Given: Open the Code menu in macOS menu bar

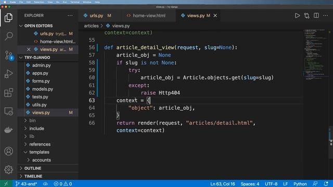Looking at the screenshot, I should coord(12,2).
